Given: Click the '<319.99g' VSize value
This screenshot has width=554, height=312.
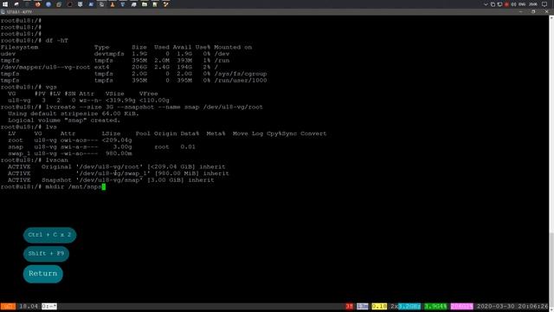Looking at the screenshot, I should (x=120, y=101).
